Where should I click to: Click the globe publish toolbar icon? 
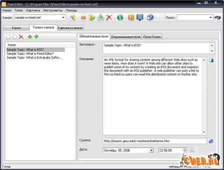click(120, 18)
